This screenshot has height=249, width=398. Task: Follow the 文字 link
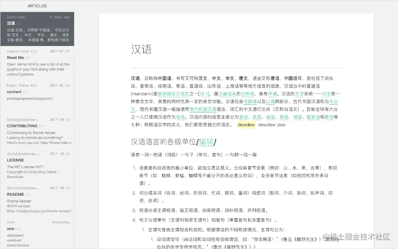click(x=299, y=94)
